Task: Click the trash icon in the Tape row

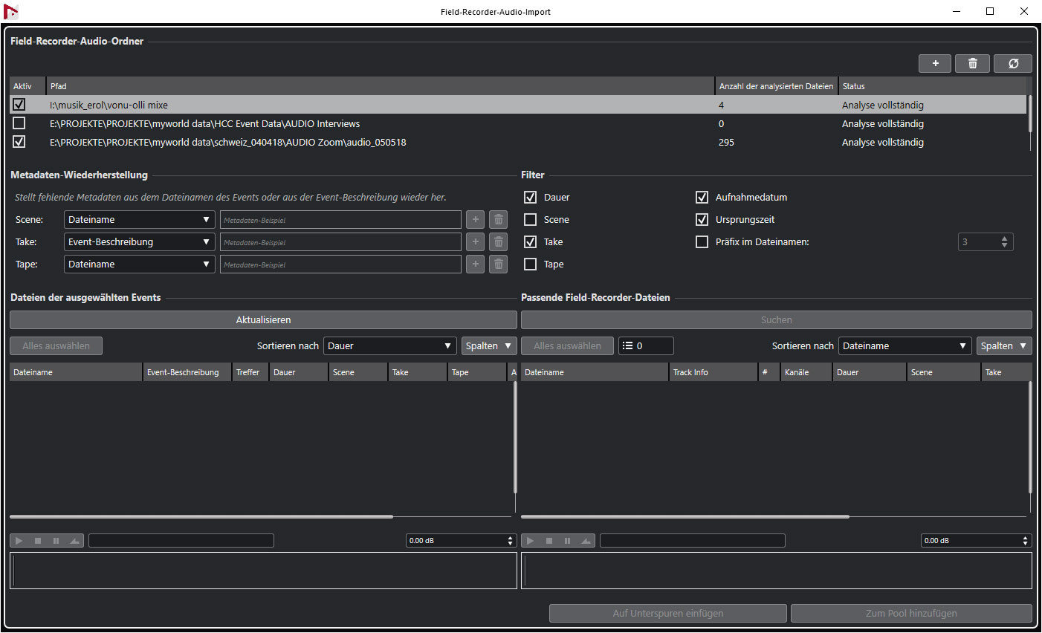Action: pos(499,264)
